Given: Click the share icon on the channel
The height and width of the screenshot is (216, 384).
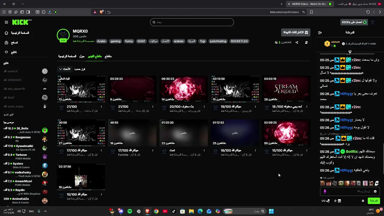Looking at the screenshot, I should pos(297,42).
